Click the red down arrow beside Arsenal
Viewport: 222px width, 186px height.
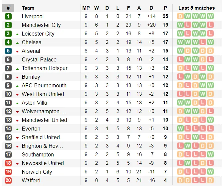click(x=17, y=51)
